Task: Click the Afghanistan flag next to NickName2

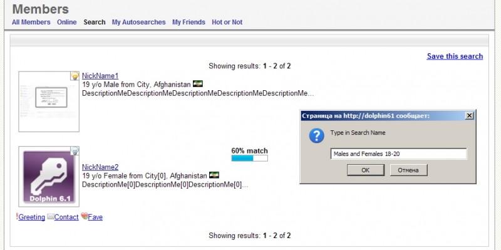Action: point(214,175)
